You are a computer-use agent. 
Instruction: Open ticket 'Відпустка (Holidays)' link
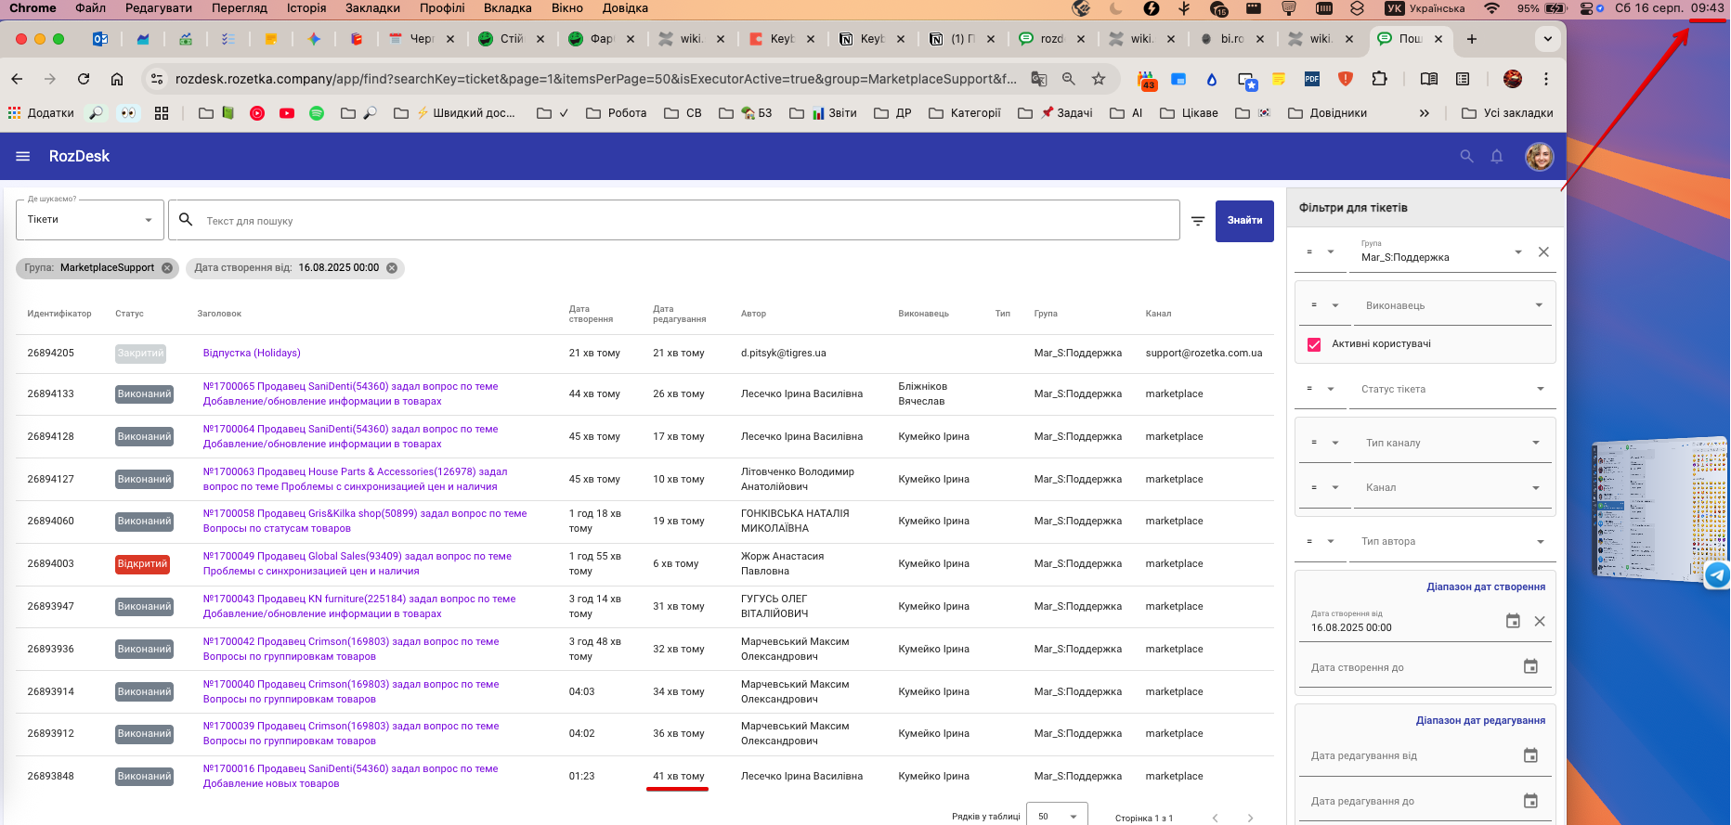pos(252,353)
